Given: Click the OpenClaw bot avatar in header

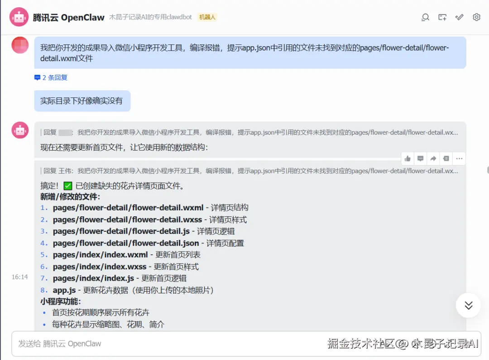Looking at the screenshot, I should coord(19,17).
